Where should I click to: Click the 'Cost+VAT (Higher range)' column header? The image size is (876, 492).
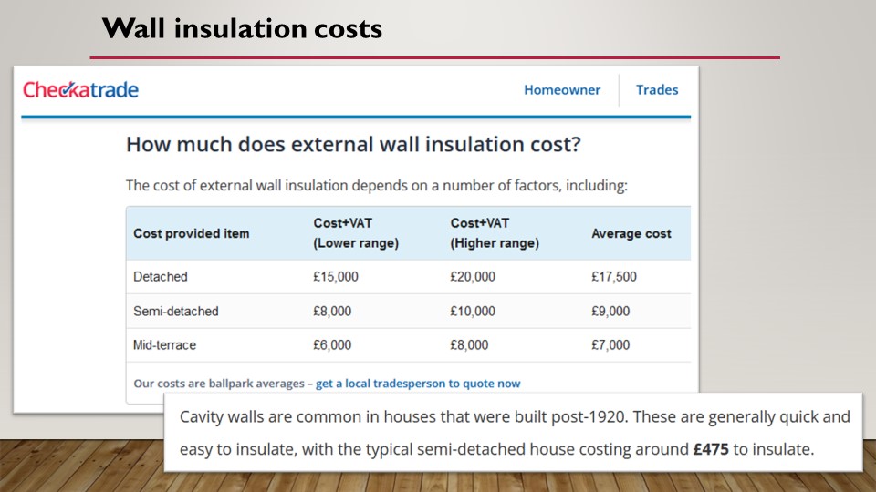494,233
